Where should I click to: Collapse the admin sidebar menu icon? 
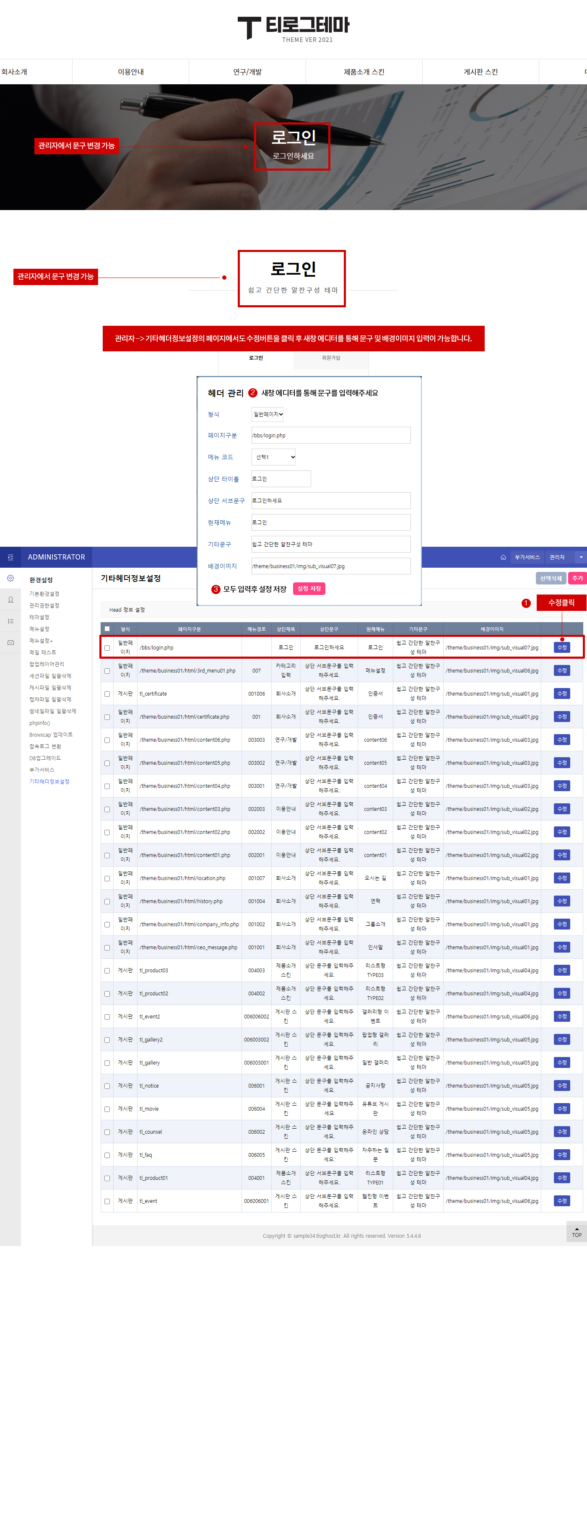pyautogui.click(x=10, y=557)
